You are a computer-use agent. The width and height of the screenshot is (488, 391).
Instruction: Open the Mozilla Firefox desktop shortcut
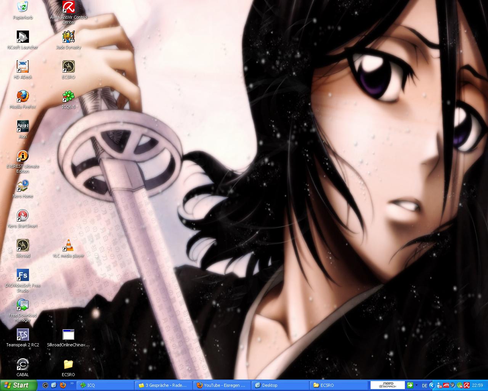coord(22,97)
